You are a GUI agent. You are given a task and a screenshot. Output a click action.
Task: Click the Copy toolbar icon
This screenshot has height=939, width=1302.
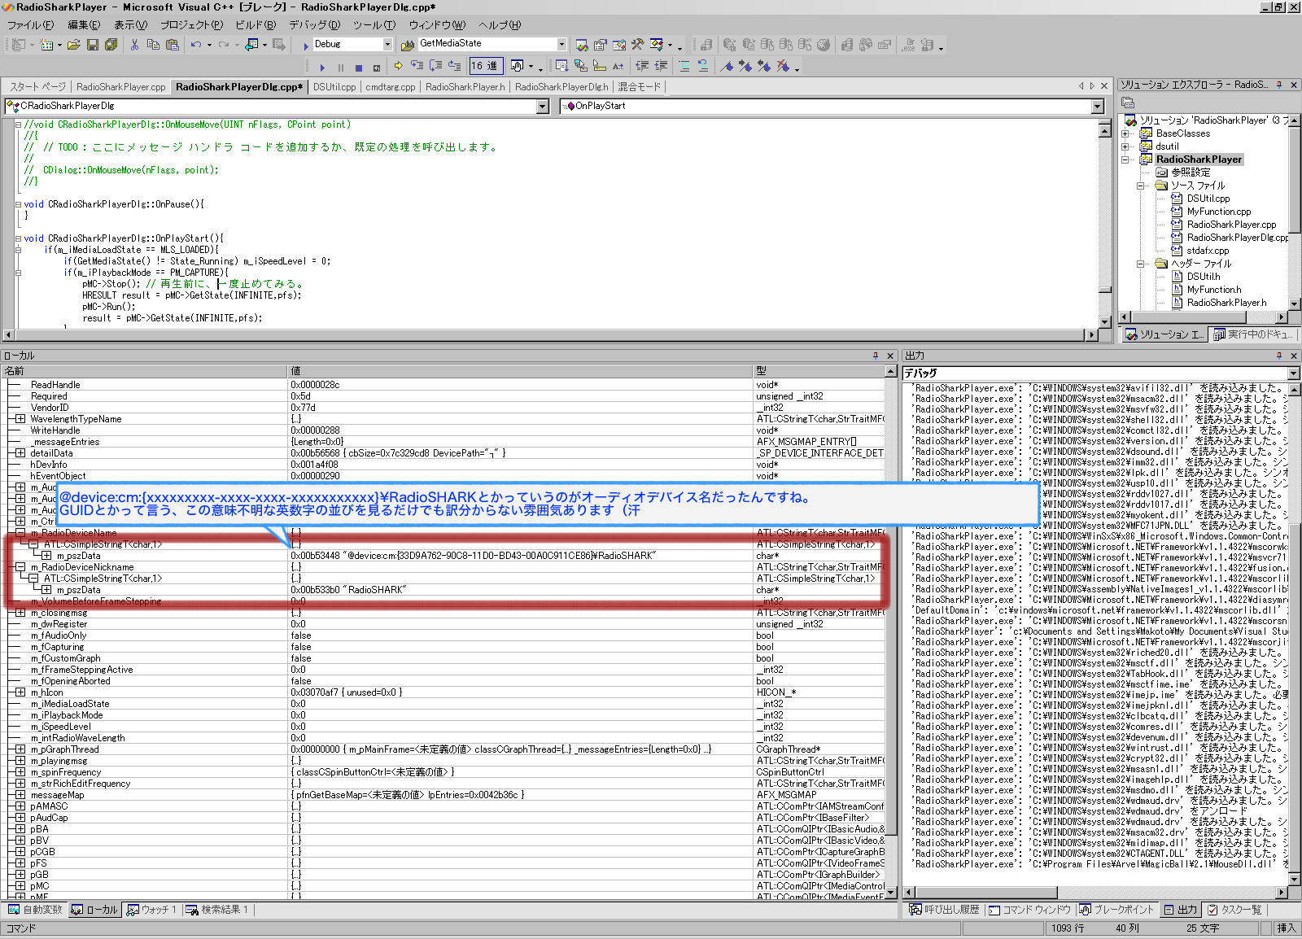point(153,45)
